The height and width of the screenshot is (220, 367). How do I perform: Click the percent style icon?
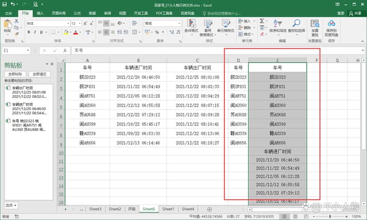coord(157,32)
